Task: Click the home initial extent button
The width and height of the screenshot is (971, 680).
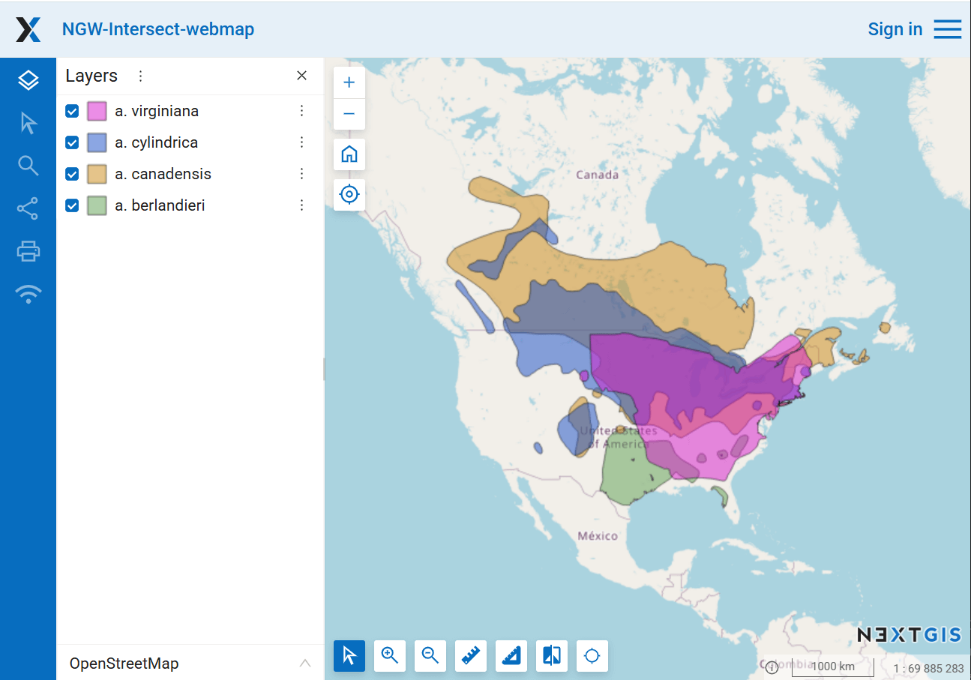Action: pyautogui.click(x=349, y=154)
